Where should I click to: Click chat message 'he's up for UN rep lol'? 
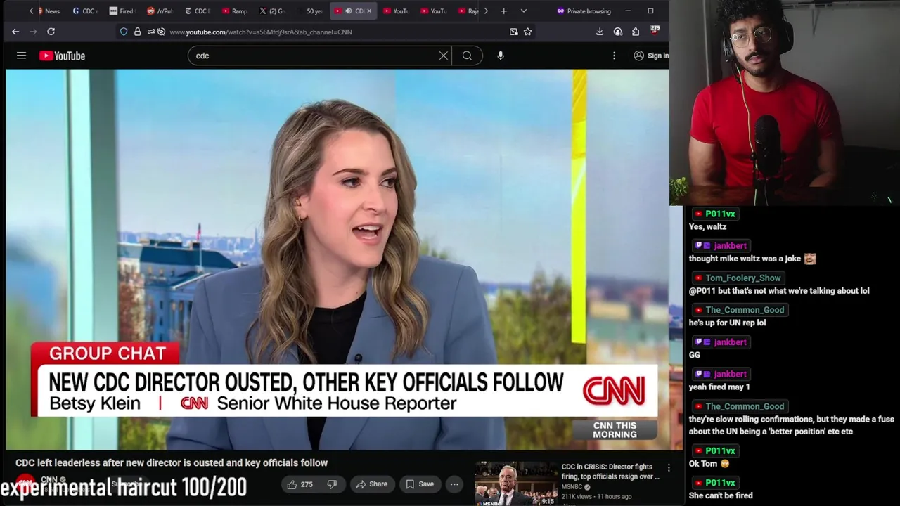pyautogui.click(x=727, y=323)
